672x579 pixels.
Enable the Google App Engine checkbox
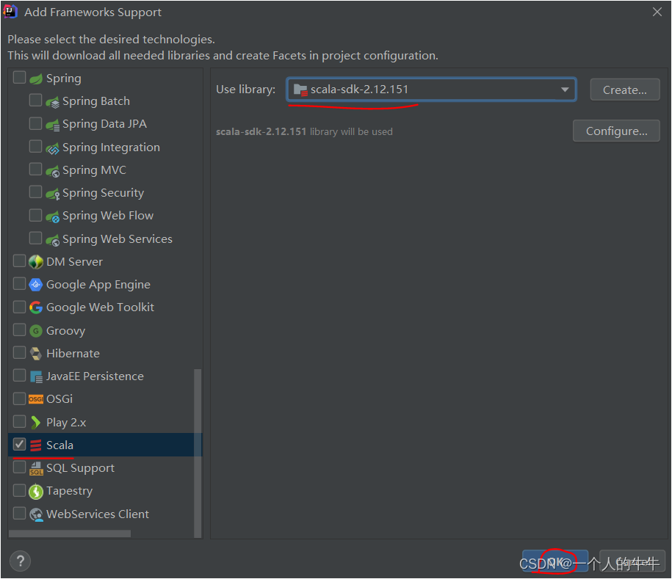(x=19, y=283)
